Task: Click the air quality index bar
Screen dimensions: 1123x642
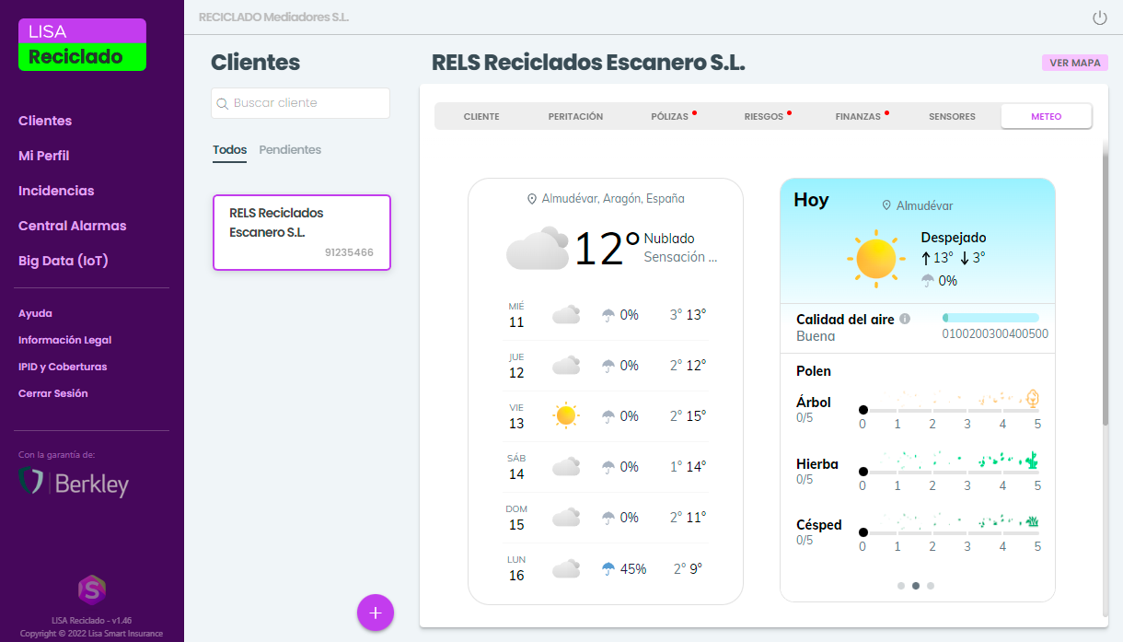Action: [x=990, y=318]
